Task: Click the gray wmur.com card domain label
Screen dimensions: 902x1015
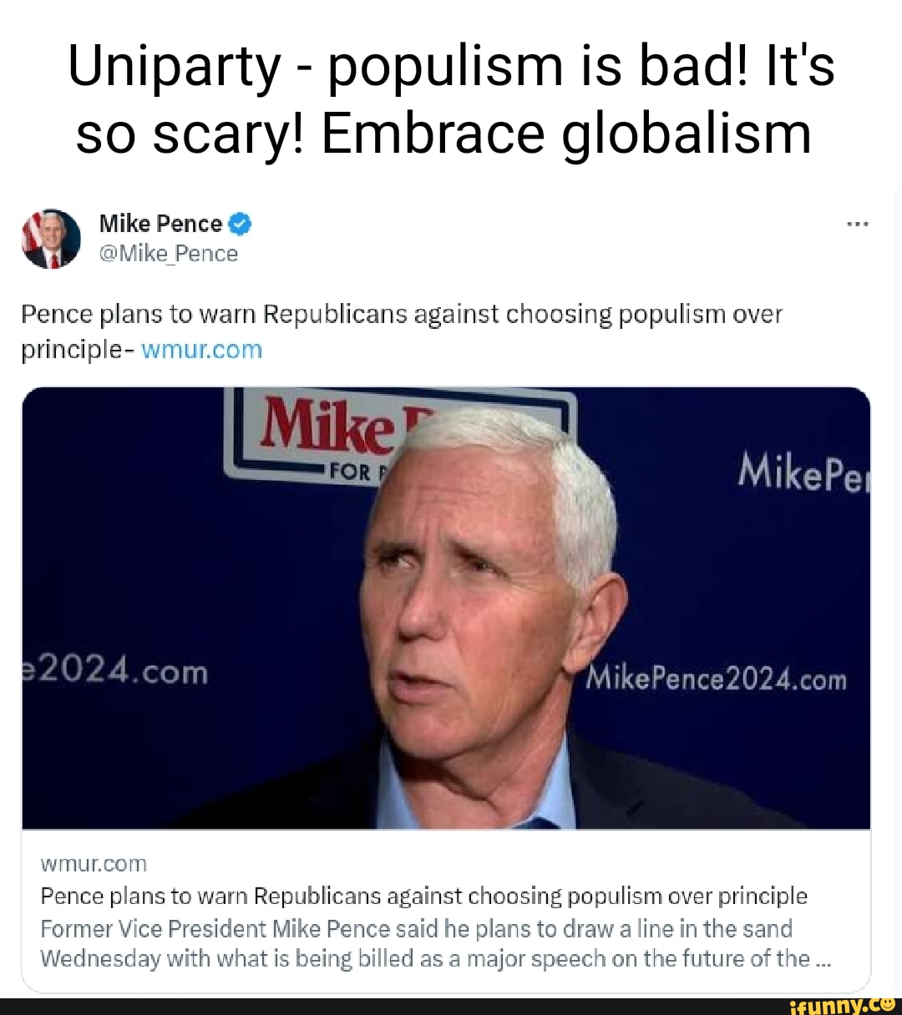Action: 93,863
